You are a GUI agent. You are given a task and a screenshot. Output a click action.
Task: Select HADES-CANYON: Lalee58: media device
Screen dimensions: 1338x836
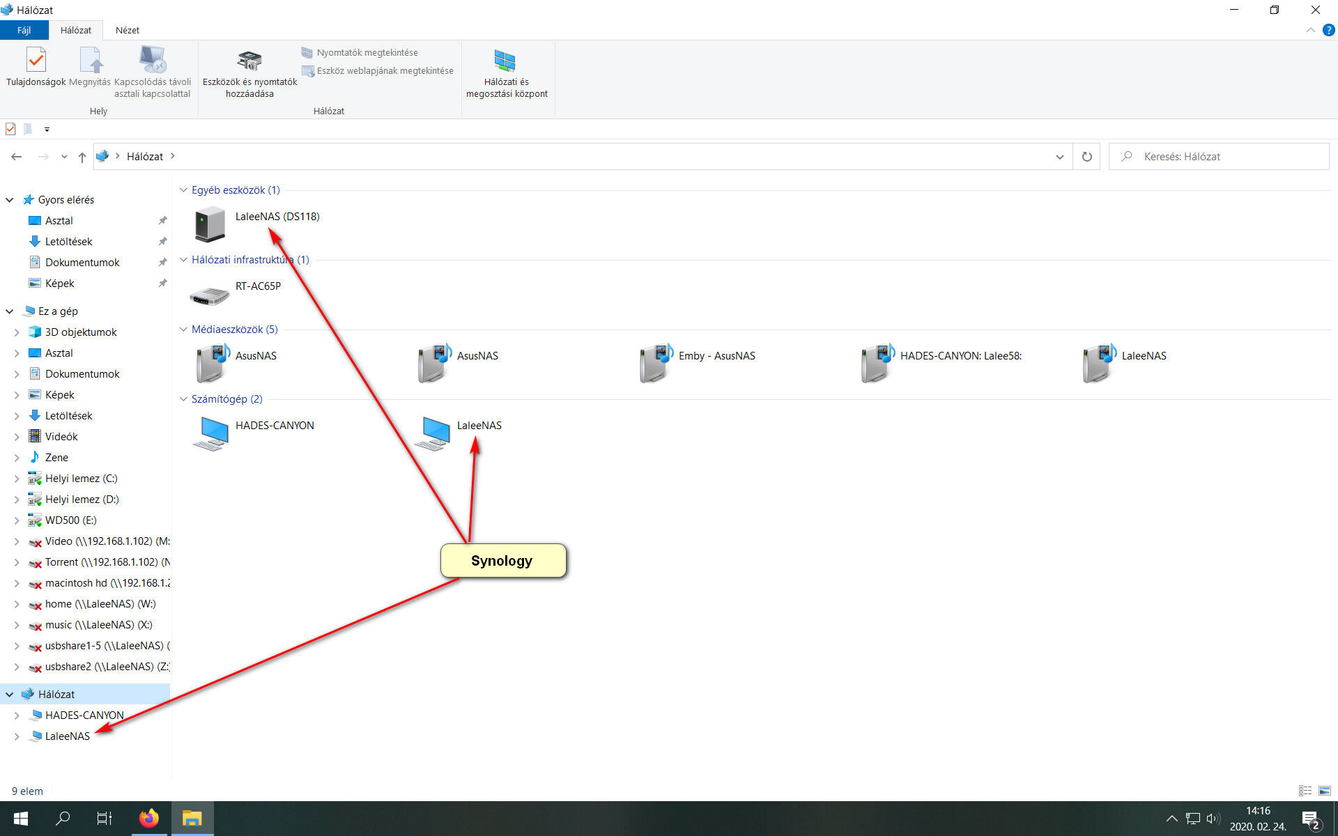[x=877, y=362]
